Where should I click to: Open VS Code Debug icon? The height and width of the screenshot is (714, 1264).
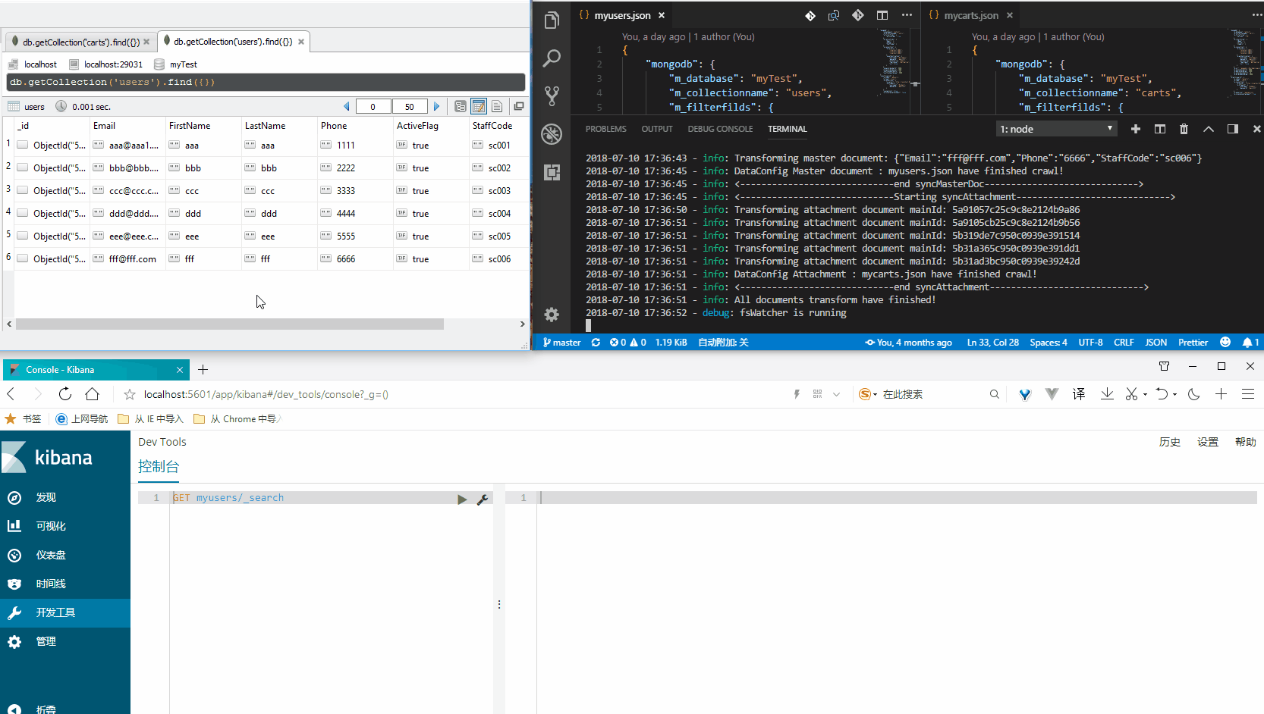pyautogui.click(x=552, y=134)
